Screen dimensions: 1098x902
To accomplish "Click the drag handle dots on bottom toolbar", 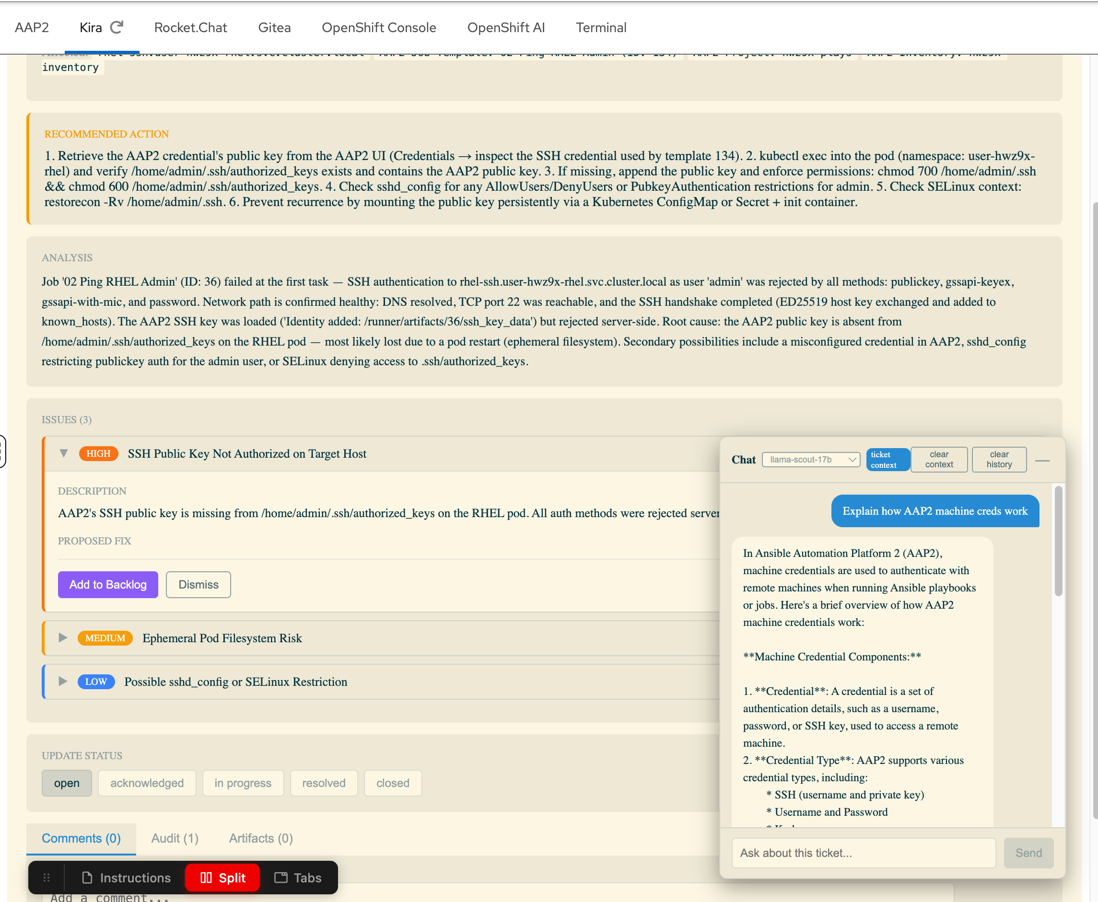I will pos(47,878).
